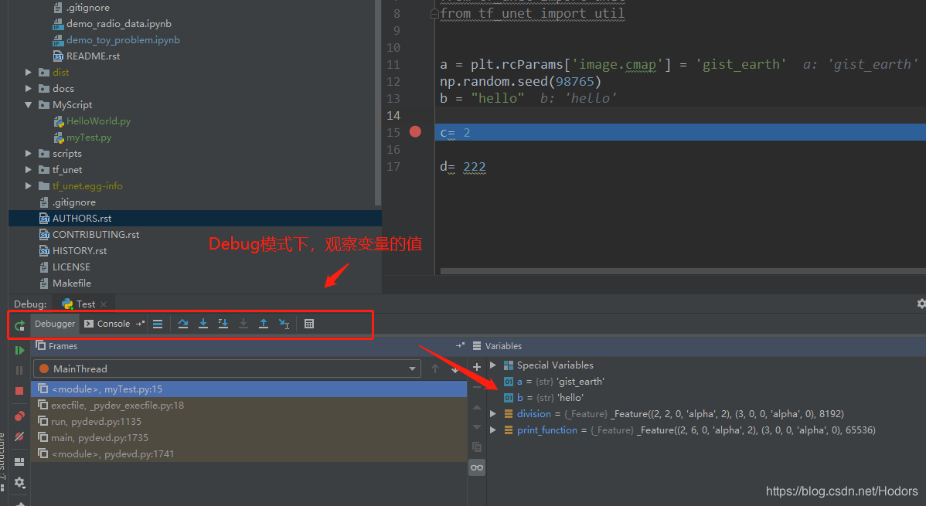Select CONTRIBUTING.rst file
The image size is (926, 506).
coord(96,234)
